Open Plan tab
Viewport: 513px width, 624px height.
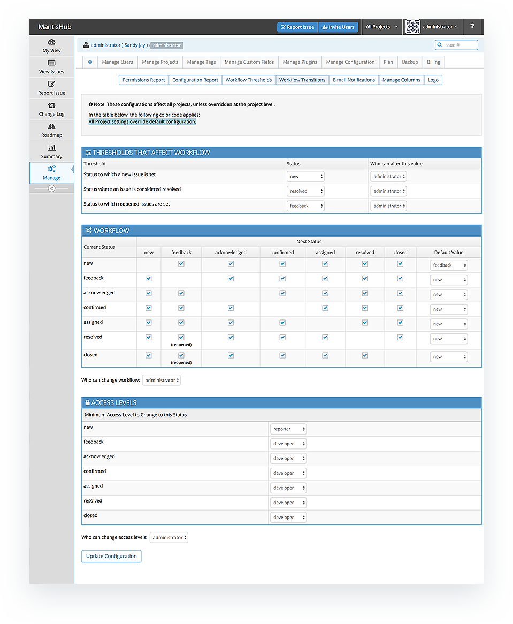click(388, 62)
